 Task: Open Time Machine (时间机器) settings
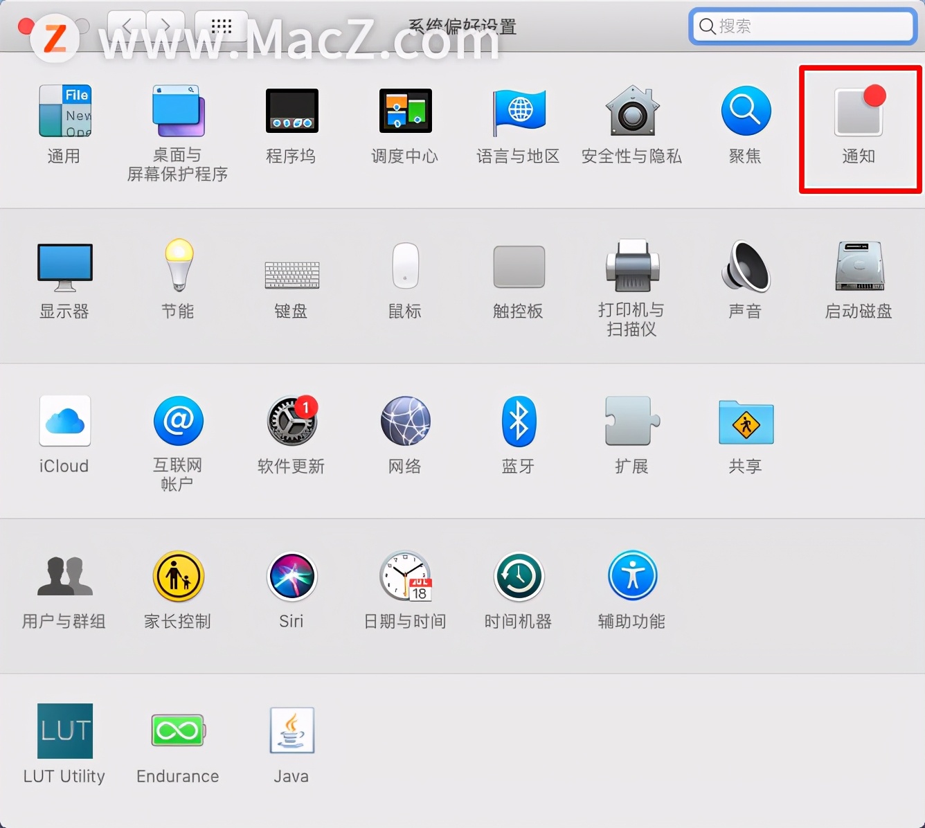tap(518, 588)
